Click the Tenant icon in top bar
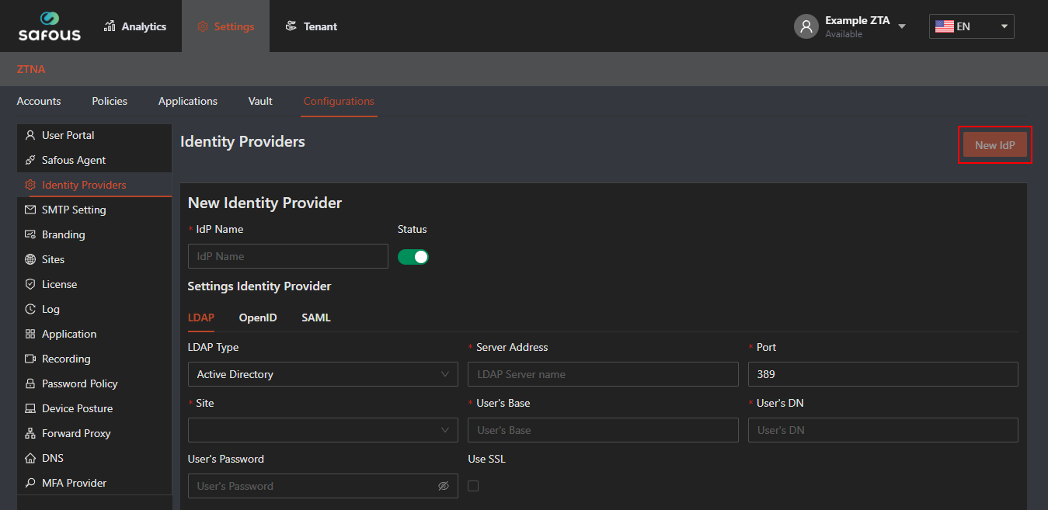 [291, 26]
